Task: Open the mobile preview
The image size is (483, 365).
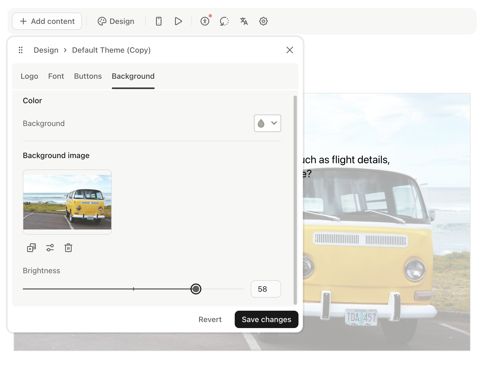Action: click(159, 21)
